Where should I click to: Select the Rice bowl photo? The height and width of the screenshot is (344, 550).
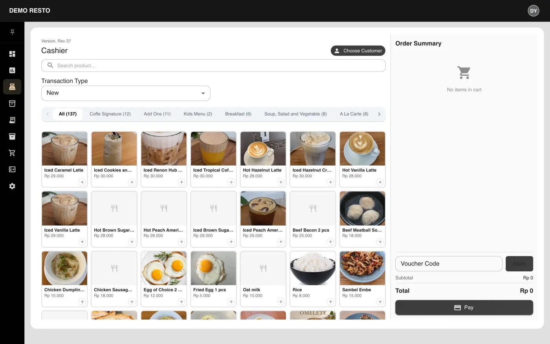pyautogui.click(x=313, y=268)
